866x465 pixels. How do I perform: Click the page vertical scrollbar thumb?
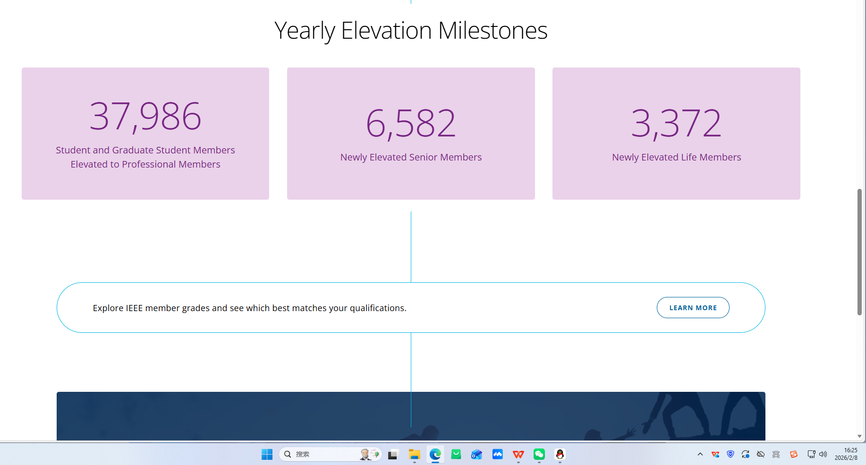(859, 252)
